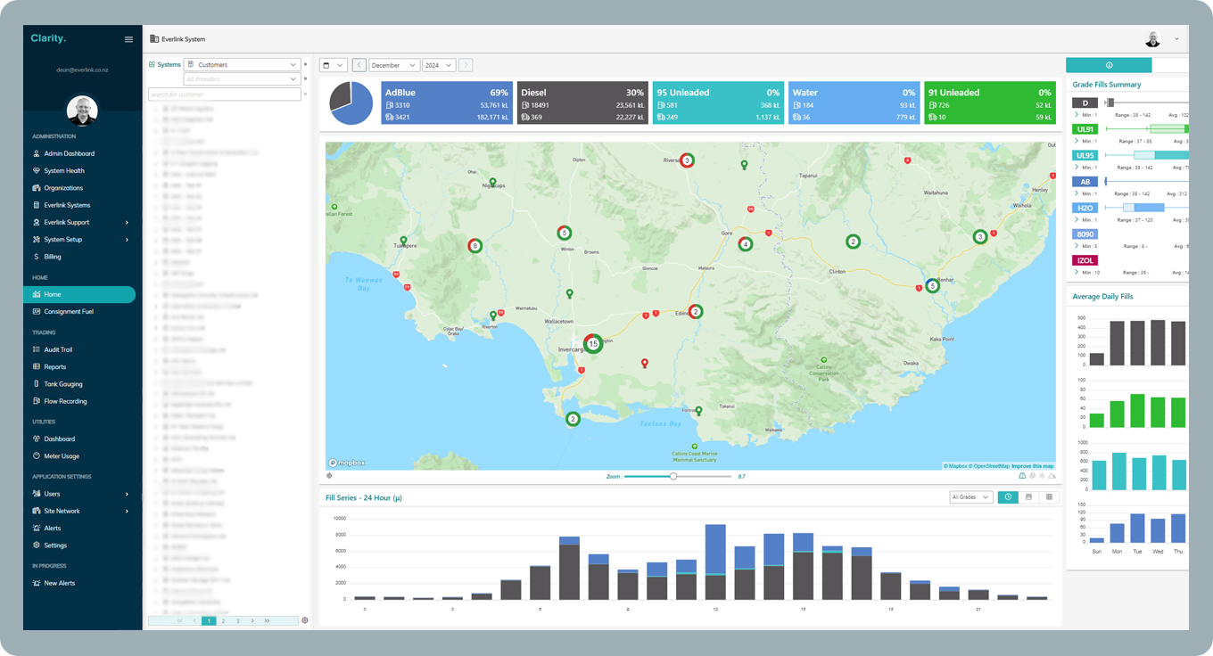Image resolution: width=1213 pixels, height=656 pixels.
Task: Click the calendar date picker icon
Action: 327,65
